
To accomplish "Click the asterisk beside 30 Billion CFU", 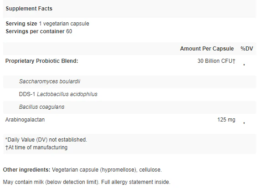I will click(244, 65).
